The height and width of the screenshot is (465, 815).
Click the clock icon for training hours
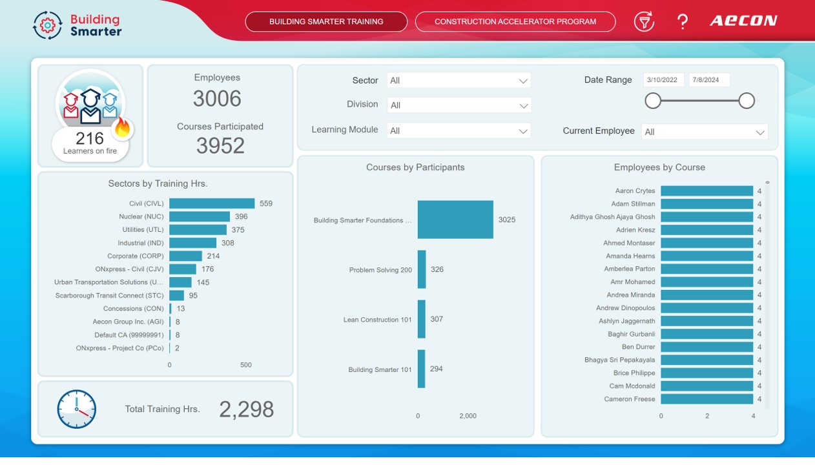click(x=76, y=409)
